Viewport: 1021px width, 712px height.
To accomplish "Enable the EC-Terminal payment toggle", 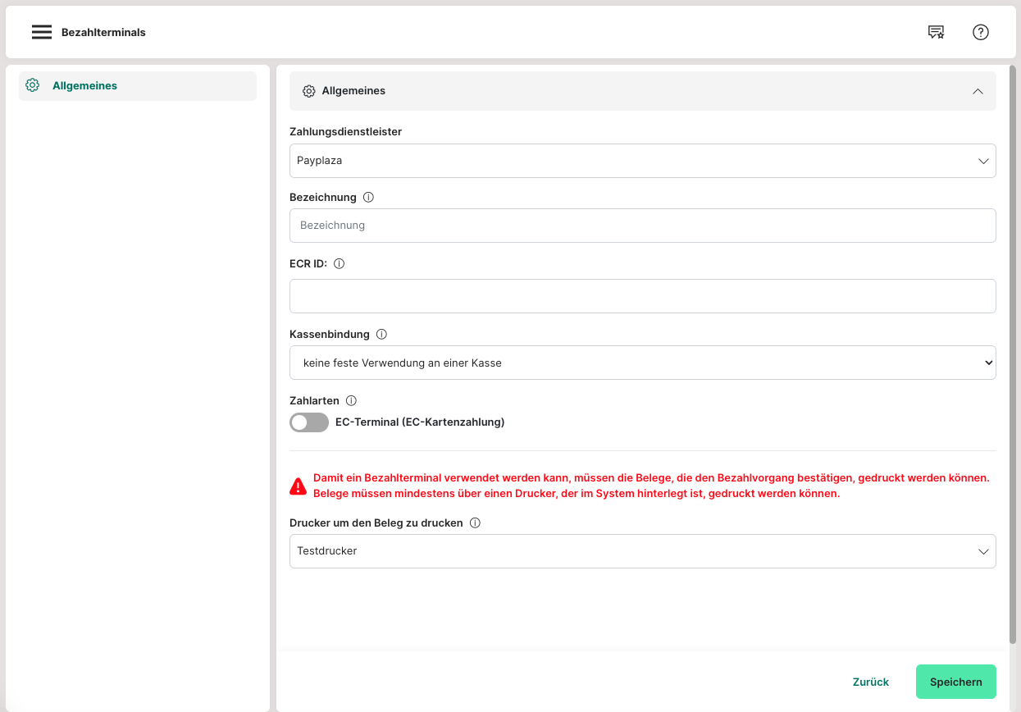I will point(309,422).
